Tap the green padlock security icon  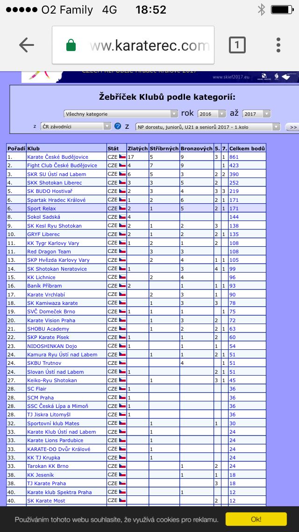(x=71, y=45)
